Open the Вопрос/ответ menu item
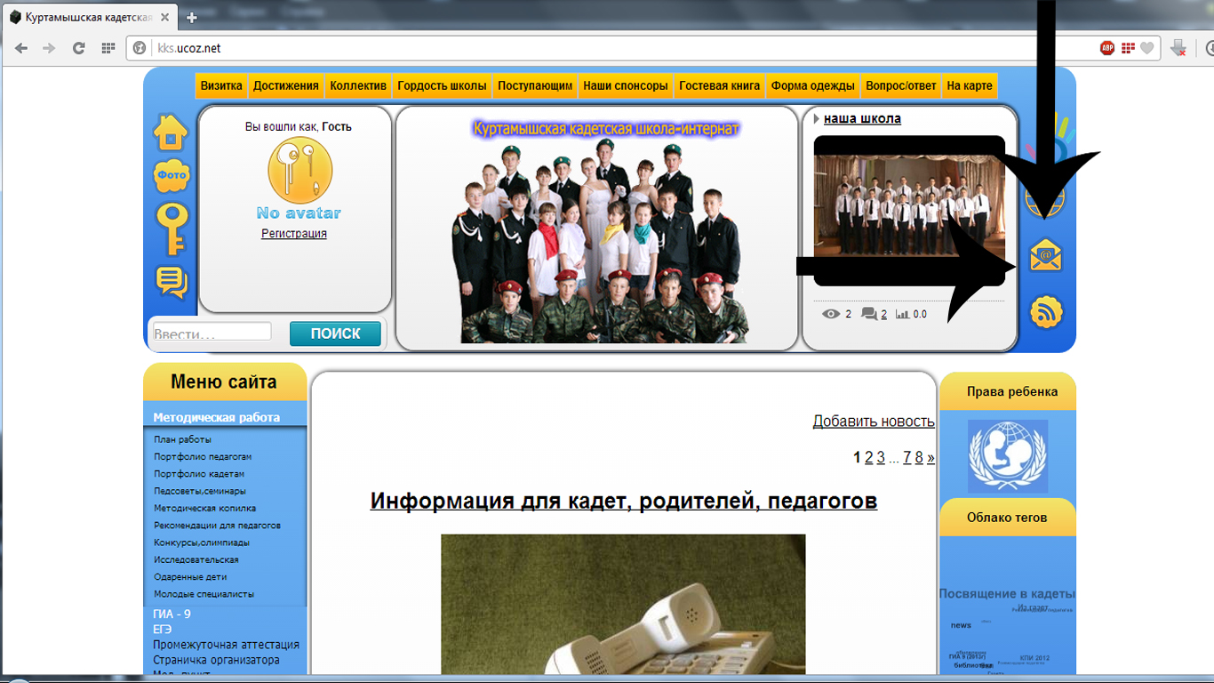 coord(901,86)
